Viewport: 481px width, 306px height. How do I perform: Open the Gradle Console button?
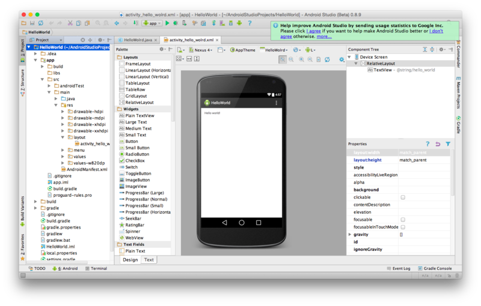(435, 268)
